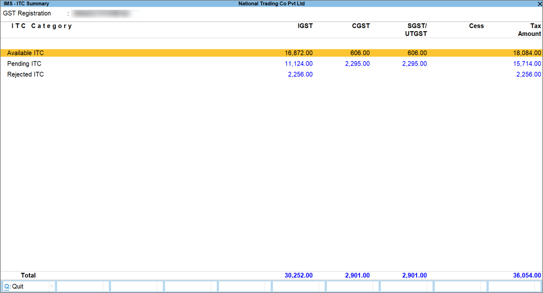The image size is (543, 293).
Task: Click the SGST/UTGST column header
Action: [x=416, y=30]
